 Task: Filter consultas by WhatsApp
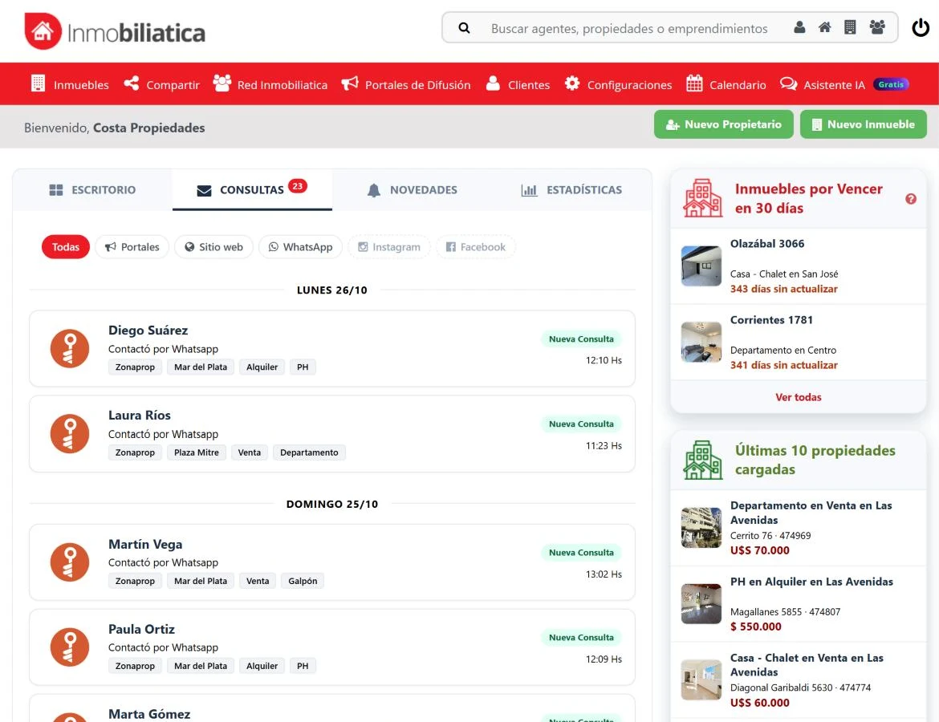[x=300, y=246]
